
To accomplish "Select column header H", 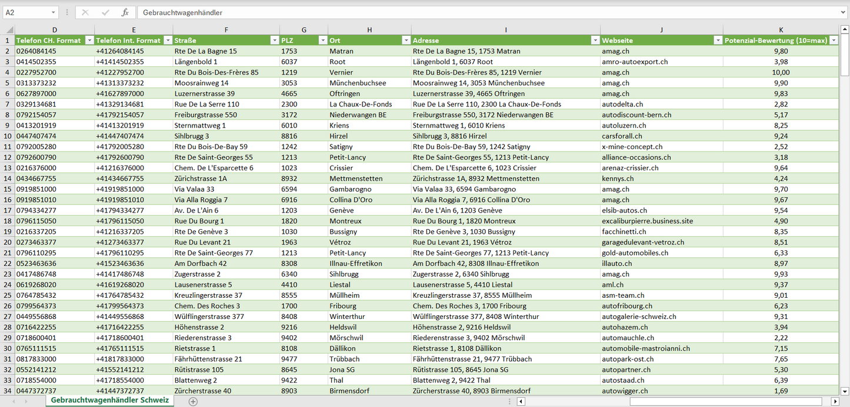I will point(369,30).
